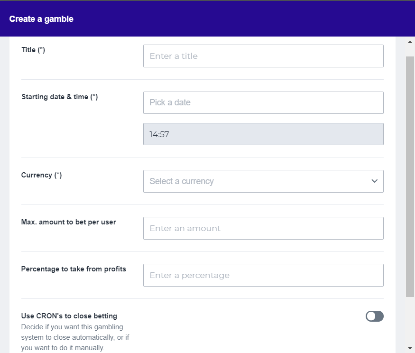This screenshot has width=415, height=353.
Task: Enable the CRON close betting toggle
Action: click(374, 316)
